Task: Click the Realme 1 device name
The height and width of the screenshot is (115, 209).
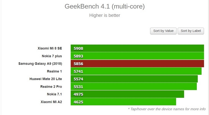Action: click(54, 71)
